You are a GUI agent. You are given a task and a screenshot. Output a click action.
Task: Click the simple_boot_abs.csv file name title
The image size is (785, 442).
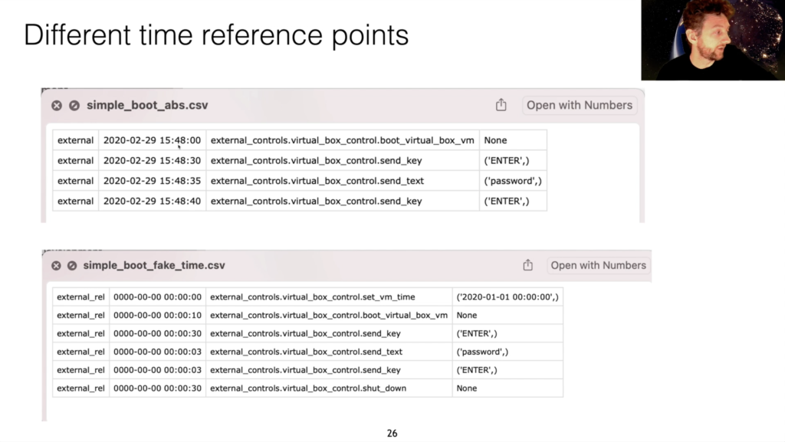tap(147, 105)
